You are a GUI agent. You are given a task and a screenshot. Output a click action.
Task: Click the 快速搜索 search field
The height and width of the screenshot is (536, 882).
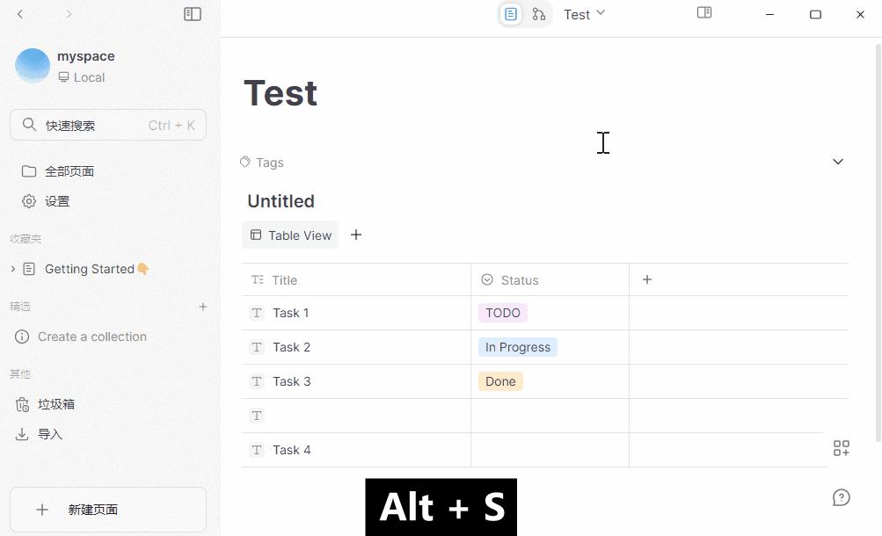click(x=107, y=125)
